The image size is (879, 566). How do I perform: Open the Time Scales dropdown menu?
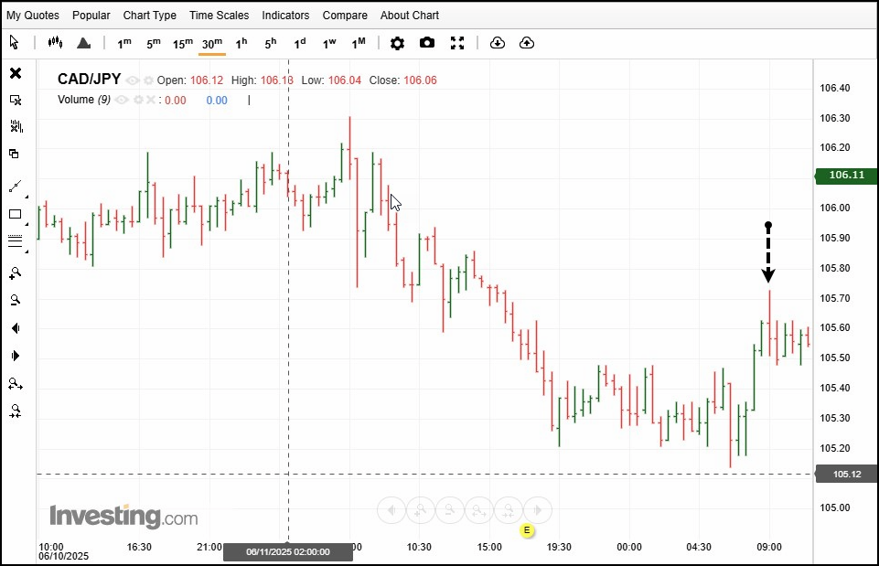220,16
